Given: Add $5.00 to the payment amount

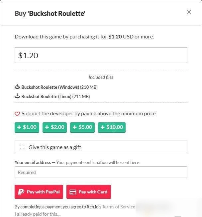Looking at the screenshot, I should pos(82,127).
